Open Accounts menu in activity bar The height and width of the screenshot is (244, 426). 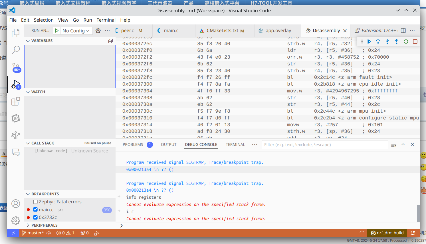[x=16, y=204]
